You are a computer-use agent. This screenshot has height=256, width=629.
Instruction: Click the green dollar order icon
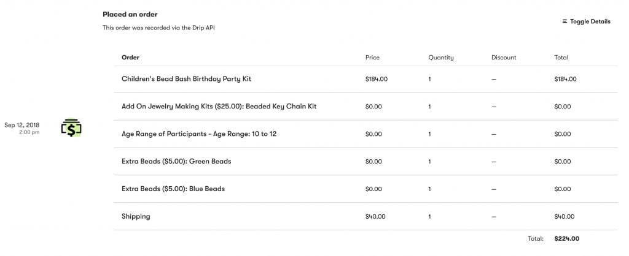[71, 128]
